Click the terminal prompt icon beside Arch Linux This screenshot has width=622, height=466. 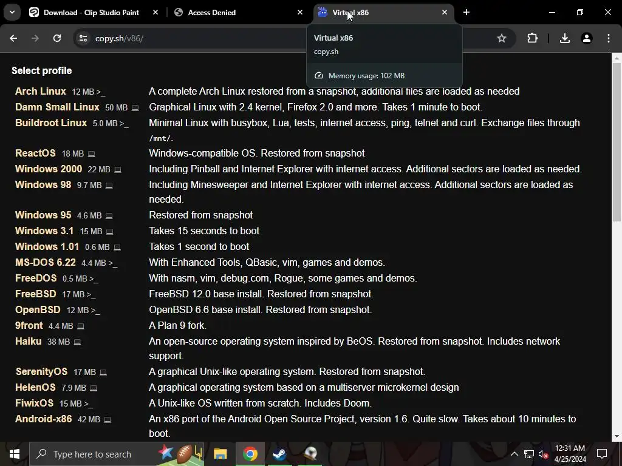pyautogui.click(x=101, y=92)
